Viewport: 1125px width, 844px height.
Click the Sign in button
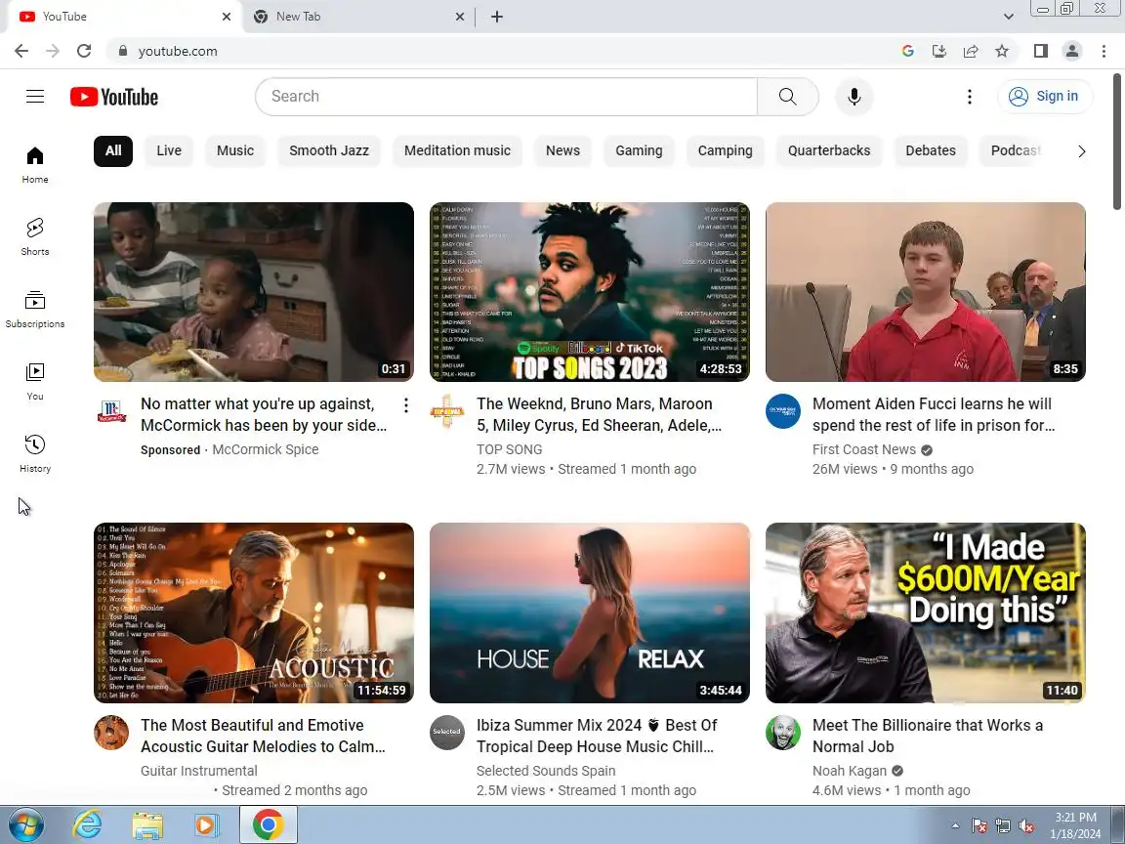point(1045,96)
